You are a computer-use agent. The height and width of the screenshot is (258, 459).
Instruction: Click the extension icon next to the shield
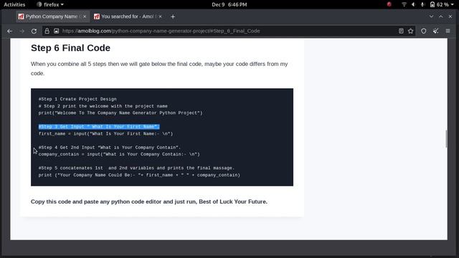[x=435, y=31]
